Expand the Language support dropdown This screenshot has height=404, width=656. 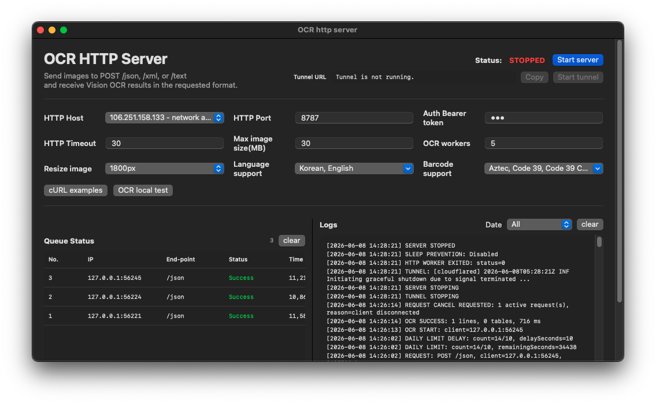click(354, 169)
